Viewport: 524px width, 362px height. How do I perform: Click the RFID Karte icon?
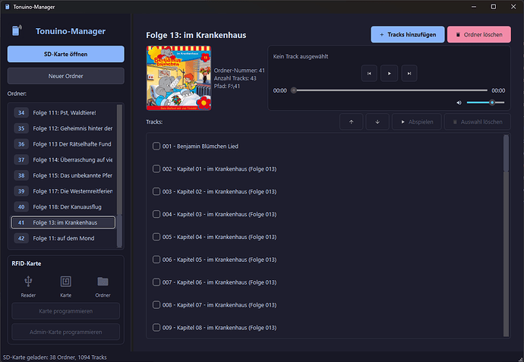point(66,282)
